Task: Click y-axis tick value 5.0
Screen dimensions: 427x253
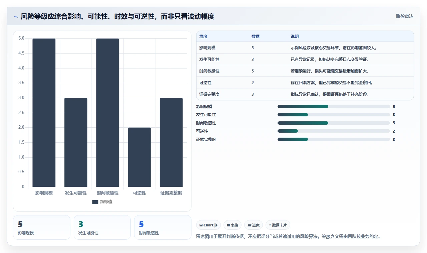Action: [21, 38]
